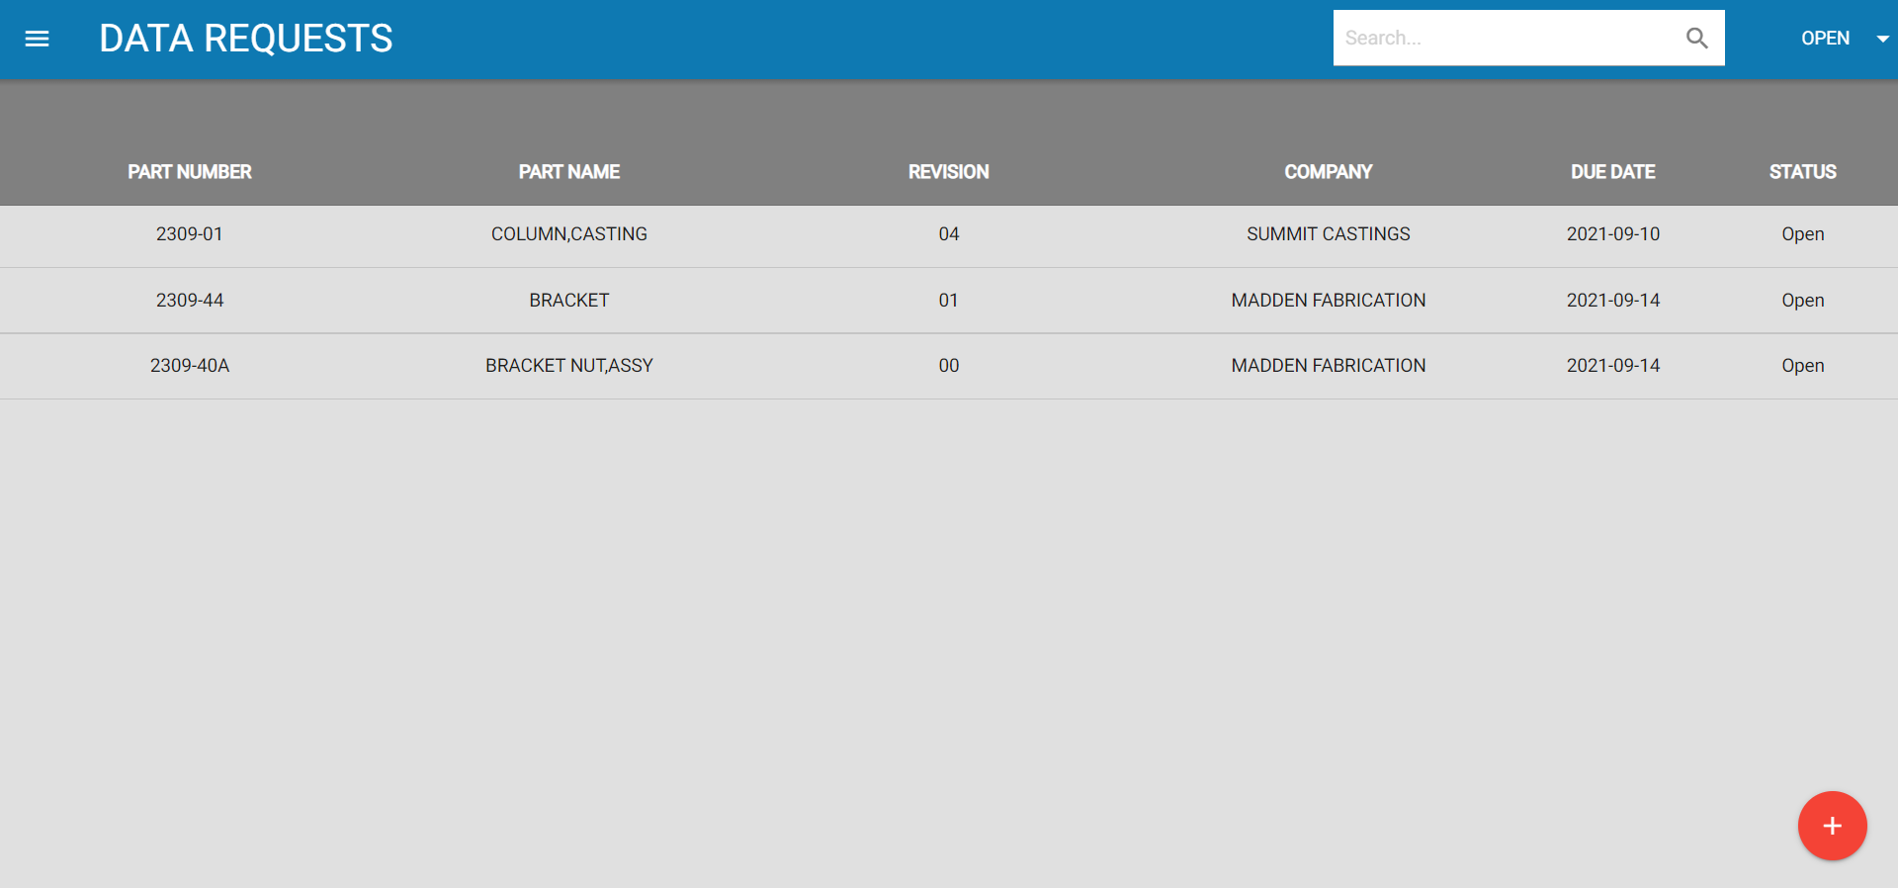Select part number 2309-44
Viewport: 1898px width, 888px height.
click(190, 301)
